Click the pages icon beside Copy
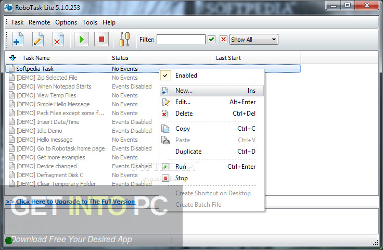 coord(165,129)
